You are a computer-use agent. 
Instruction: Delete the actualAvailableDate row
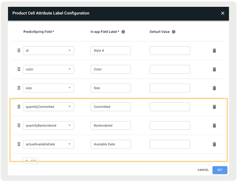[x=214, y=144]
